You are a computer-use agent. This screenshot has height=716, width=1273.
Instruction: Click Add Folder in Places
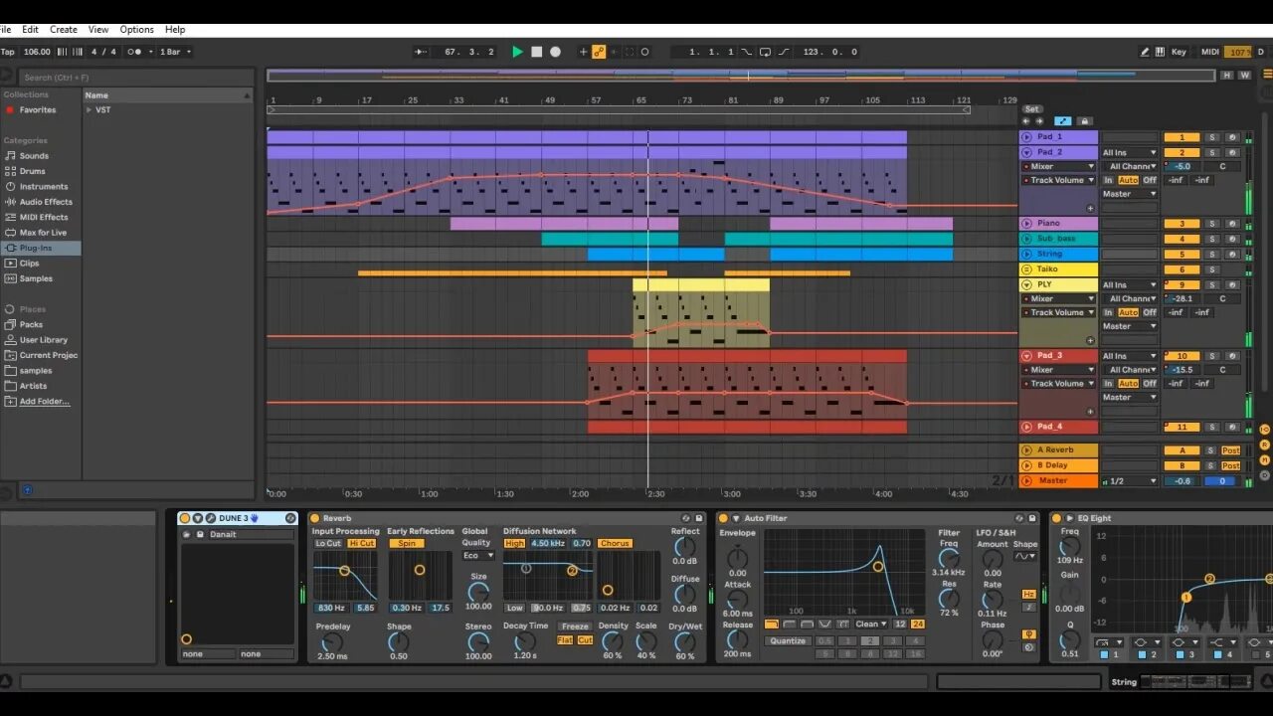(x=44, y=402)
